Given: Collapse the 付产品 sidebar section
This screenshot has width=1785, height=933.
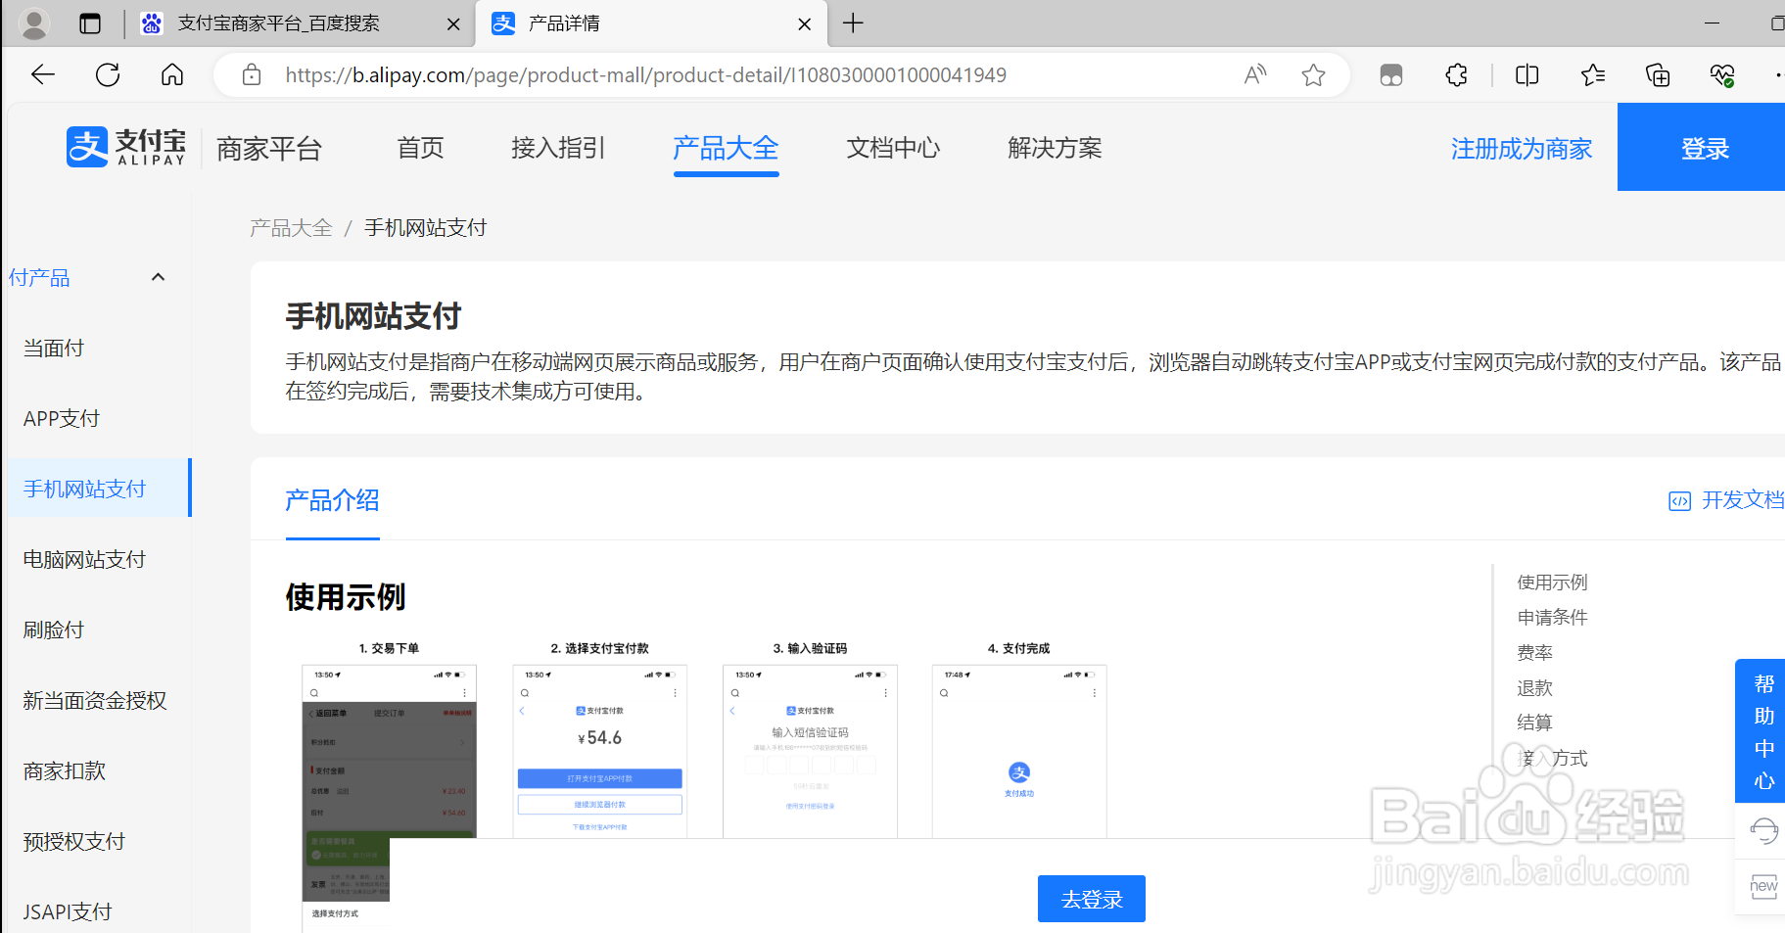Looking at the screenshot, I should [x=158, y=277].
